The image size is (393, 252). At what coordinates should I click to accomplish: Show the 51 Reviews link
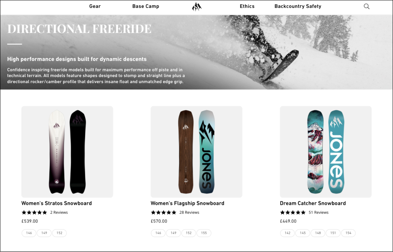[319, 212]
